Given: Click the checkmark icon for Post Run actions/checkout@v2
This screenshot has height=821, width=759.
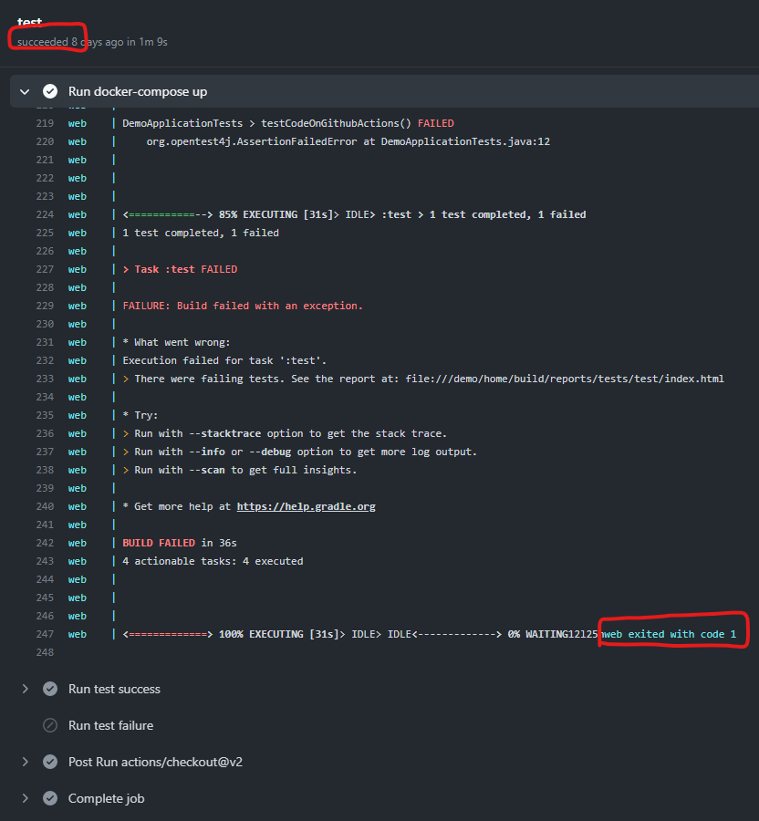Looking at the screenshot, I should (50, 762).
